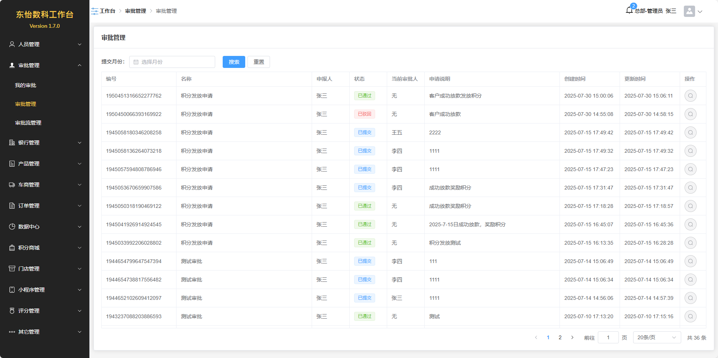
Task: Expand the 人员管理 sidebar menu
Action: (x=44, y=44)
